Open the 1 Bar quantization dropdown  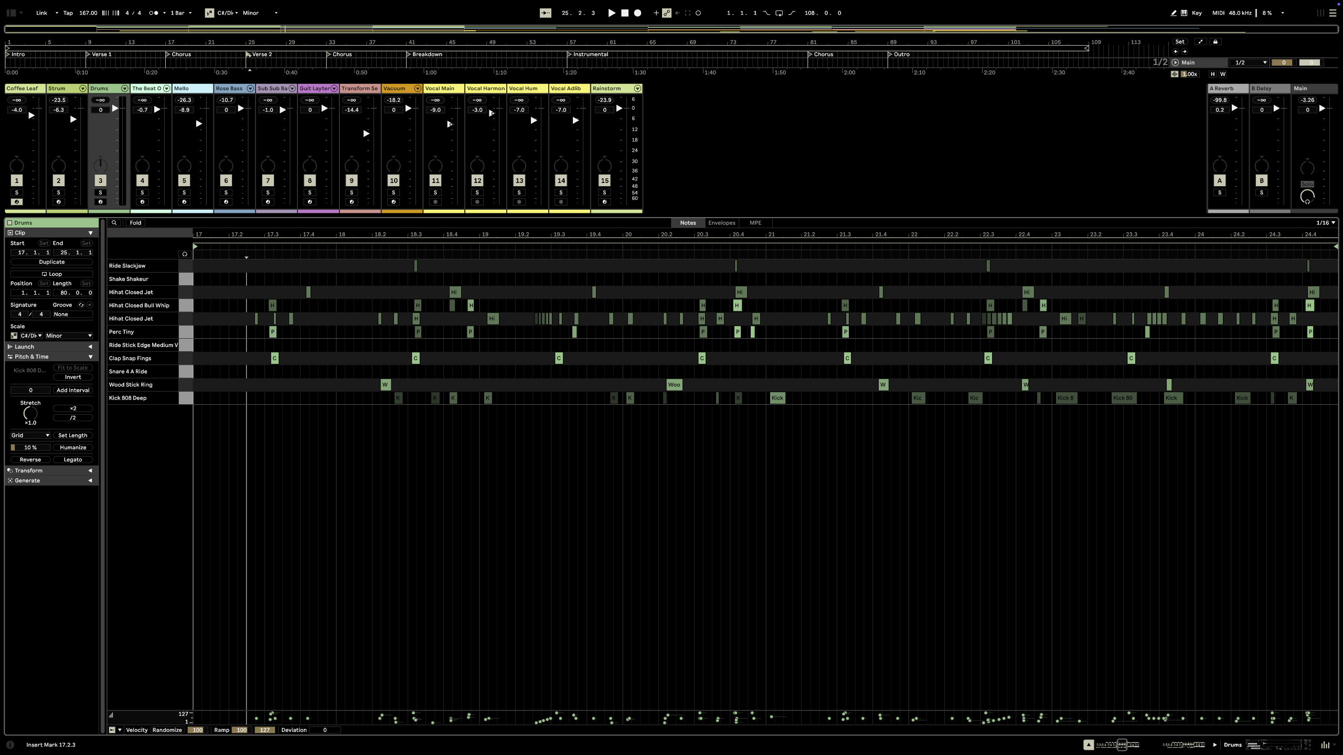point(181,13)
